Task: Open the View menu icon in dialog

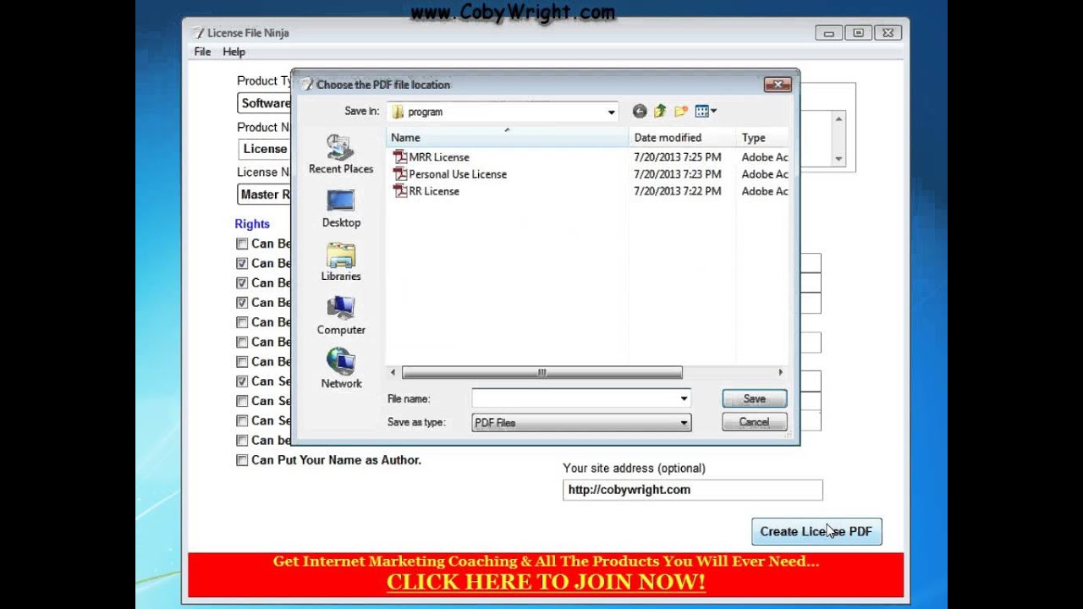Action: pyautogui.click(x=701, y=111)
